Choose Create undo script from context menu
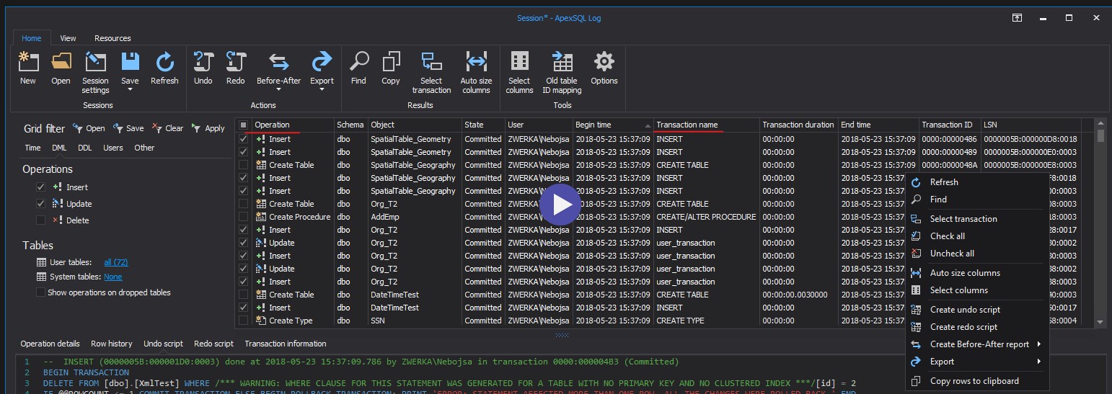This screenshot has width=1112, height=394. pos(965,310)
